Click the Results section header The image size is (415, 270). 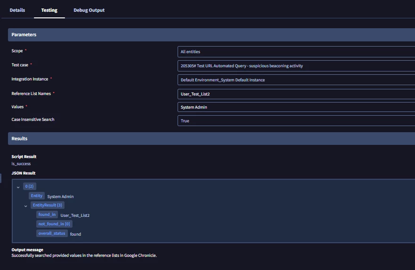212,138
